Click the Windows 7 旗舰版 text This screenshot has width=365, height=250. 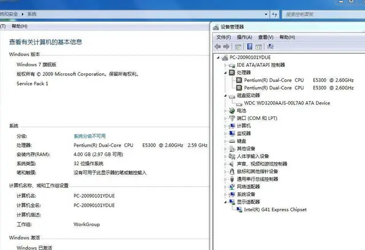tap(36, 64)
